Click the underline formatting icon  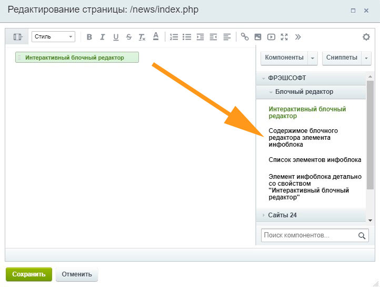pyautogui.click(x=116, y=37)
